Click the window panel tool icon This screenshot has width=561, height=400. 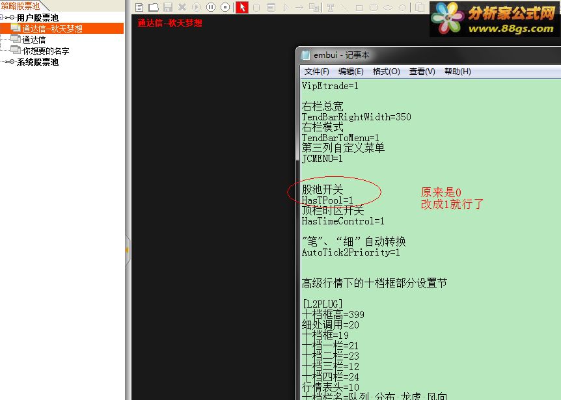click(x=271, y=8)
